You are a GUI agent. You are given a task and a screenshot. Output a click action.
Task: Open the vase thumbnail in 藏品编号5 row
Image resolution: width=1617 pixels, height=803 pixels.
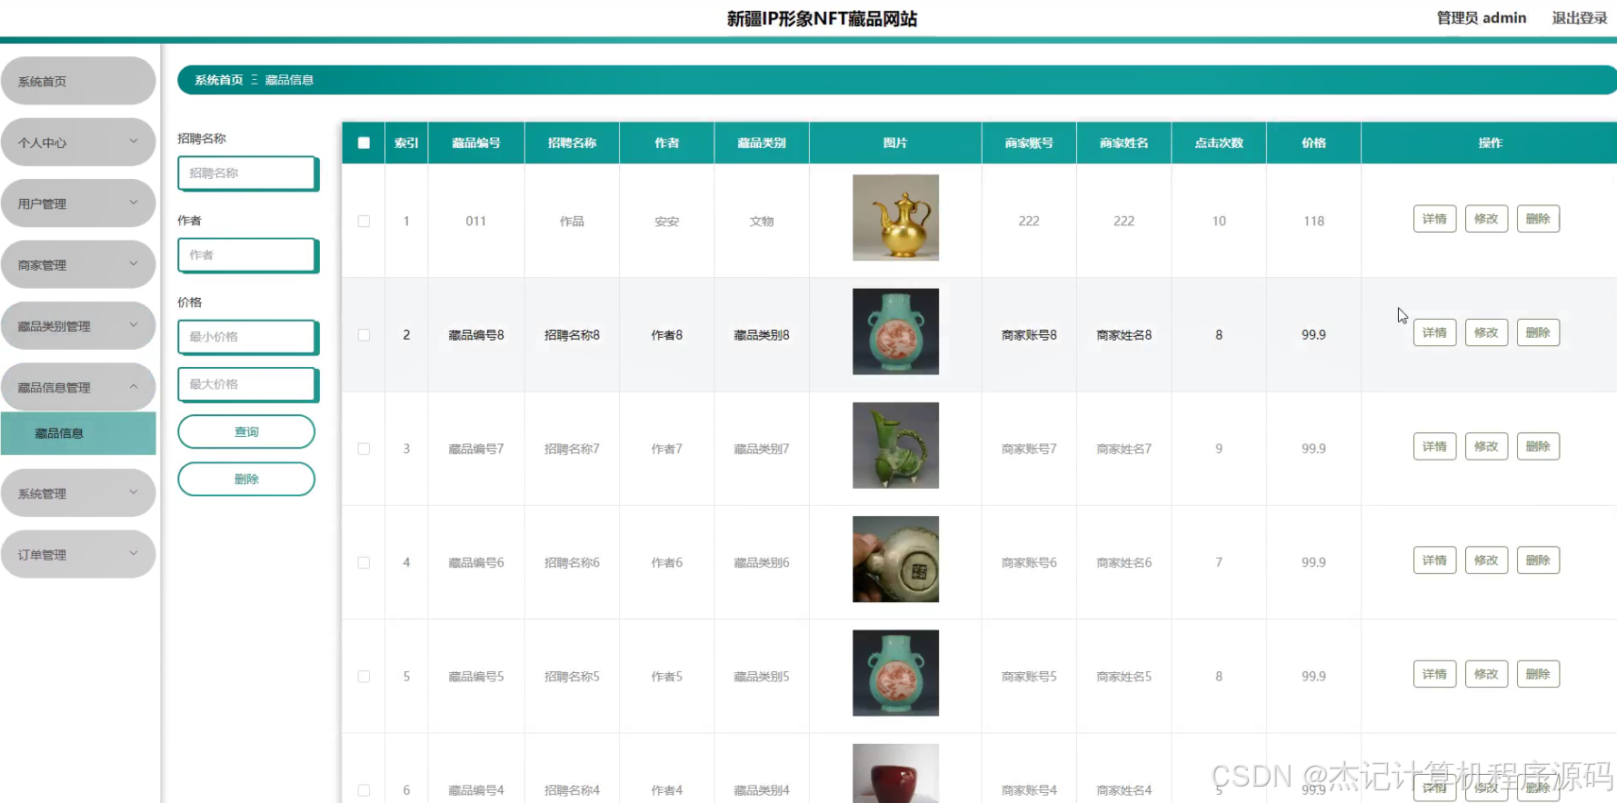895,673
